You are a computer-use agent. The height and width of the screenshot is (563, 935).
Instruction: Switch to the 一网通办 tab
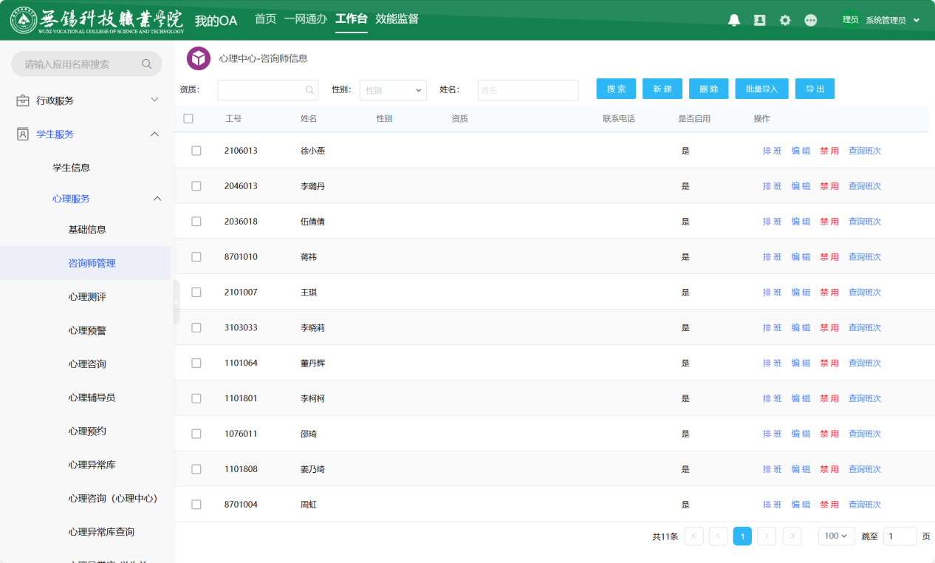coord(306,19)
